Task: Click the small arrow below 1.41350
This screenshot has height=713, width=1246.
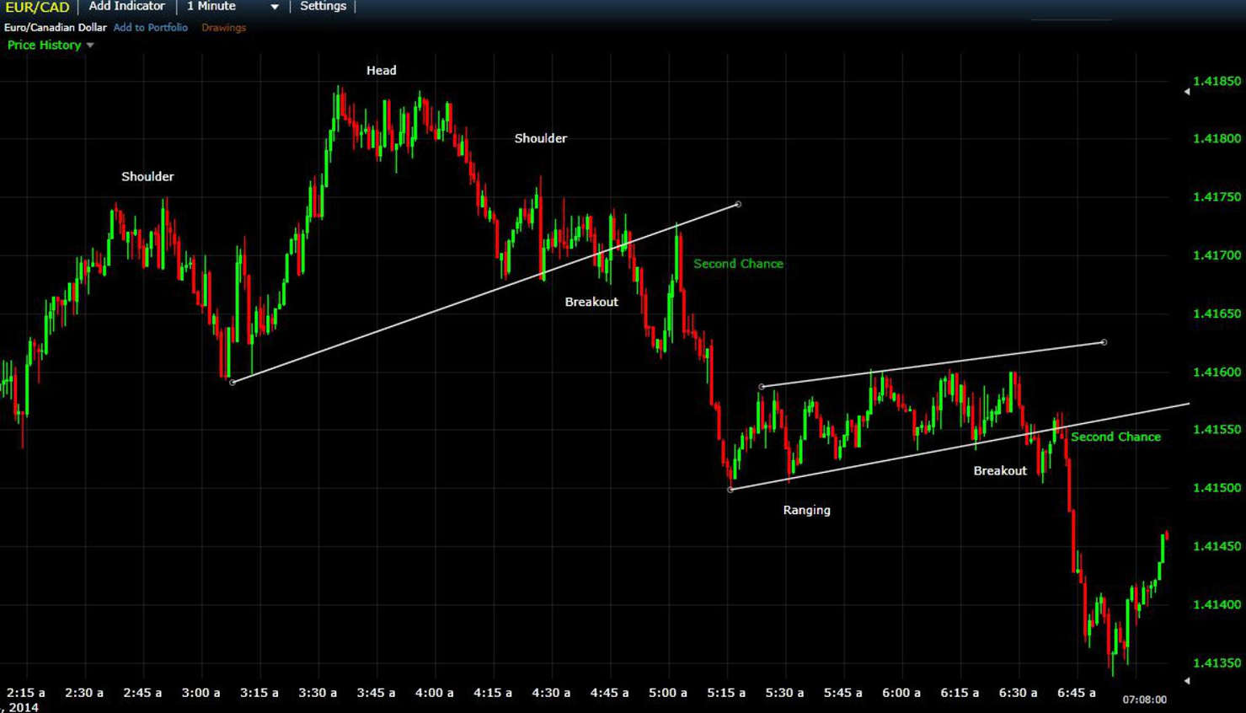Action: click(1187, 680)
